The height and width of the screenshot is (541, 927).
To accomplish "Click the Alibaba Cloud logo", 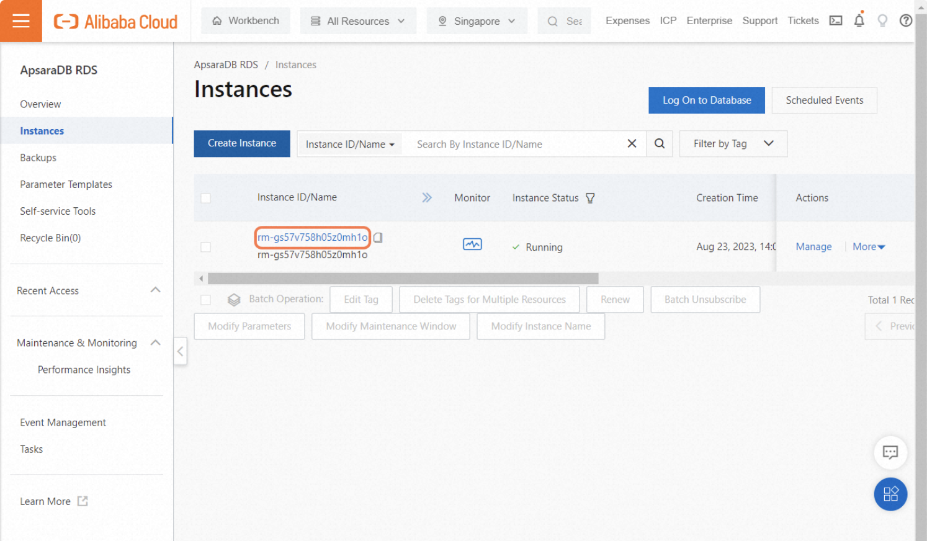I will tap(115, 22).
